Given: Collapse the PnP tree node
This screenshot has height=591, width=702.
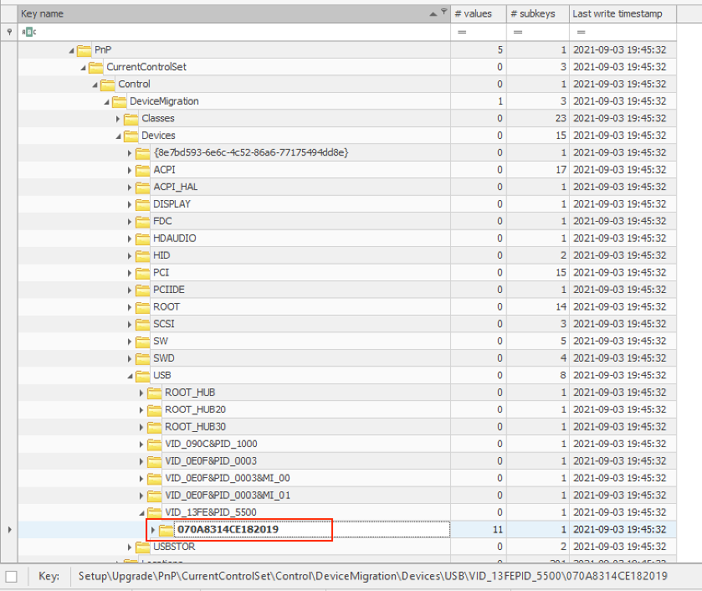Looking at the screenshot, I should (71, 50).
